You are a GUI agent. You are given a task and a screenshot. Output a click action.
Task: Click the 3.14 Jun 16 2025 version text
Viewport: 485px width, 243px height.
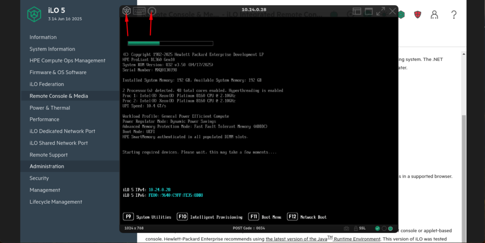(x=65, y=19)
